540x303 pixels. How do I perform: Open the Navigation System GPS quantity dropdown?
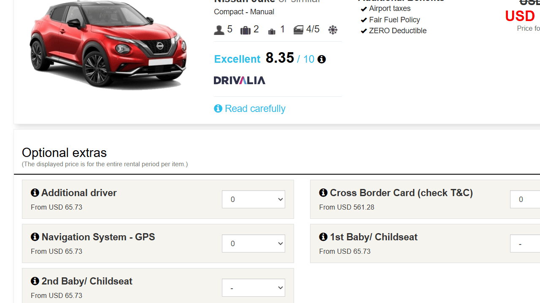[253, 244]
